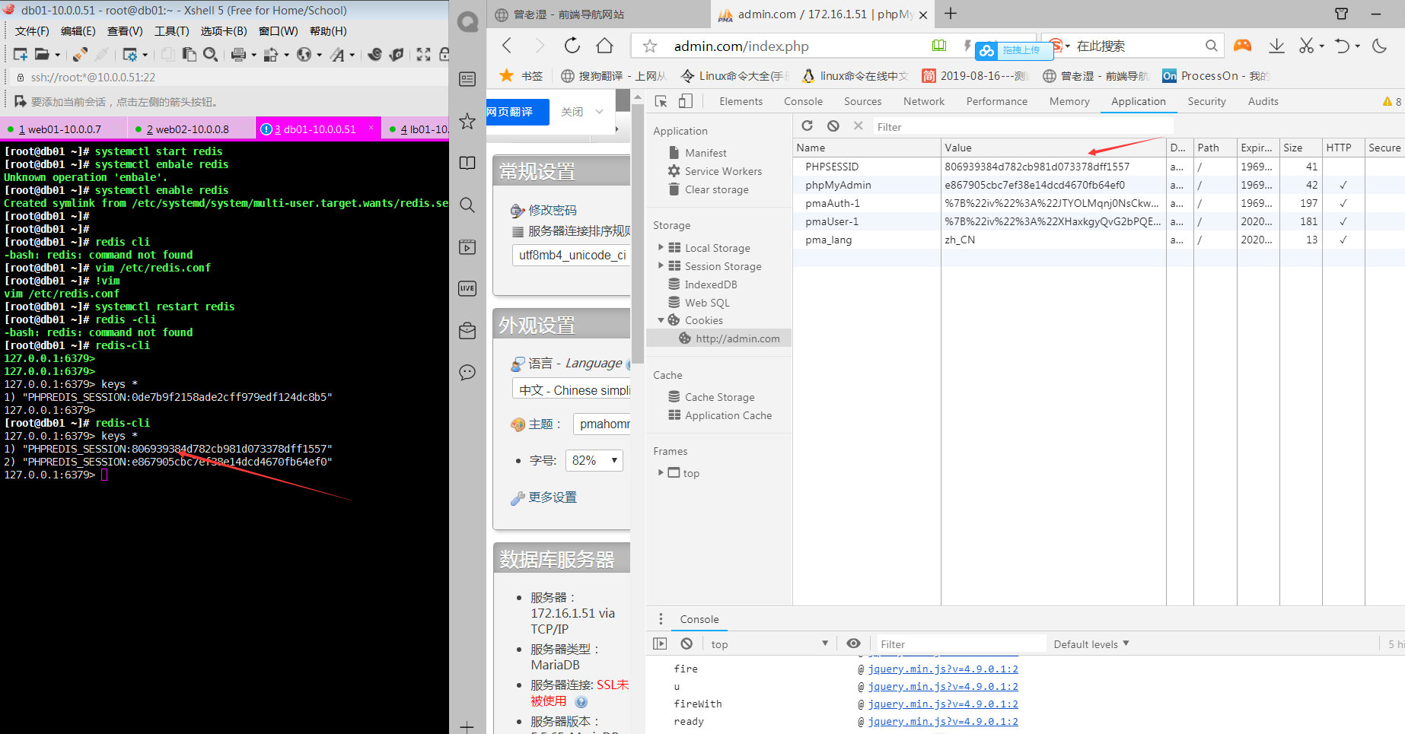Open the DevTools Elements tab
Viewport: 1405px width, 734px height.
(741, 101)
